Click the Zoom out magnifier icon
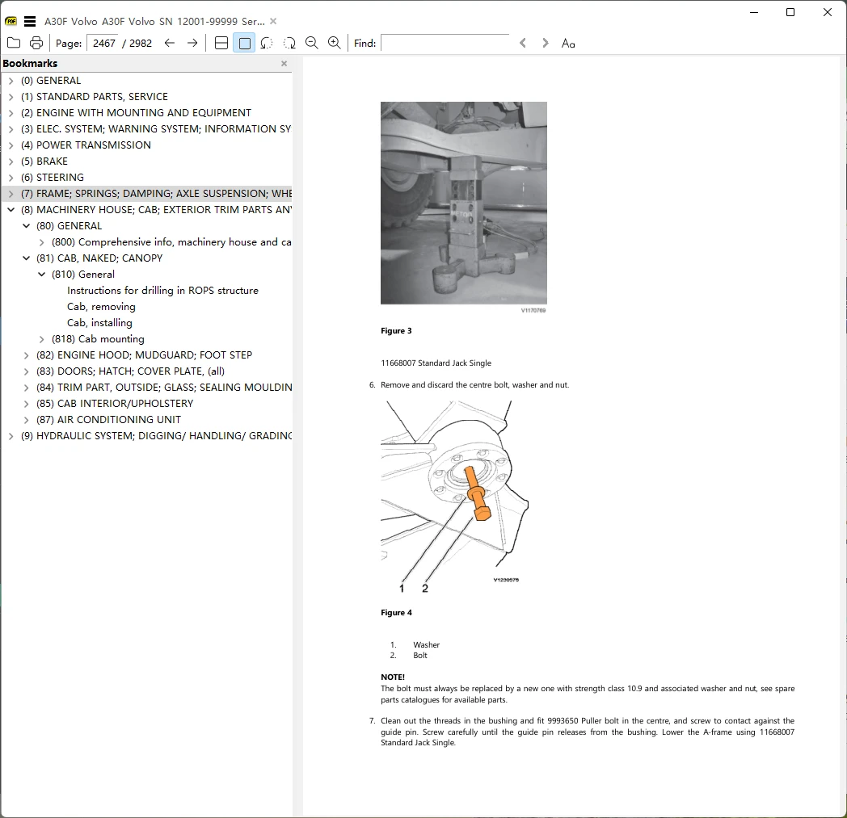Viewport: 847px width, 818px height. 312,43
